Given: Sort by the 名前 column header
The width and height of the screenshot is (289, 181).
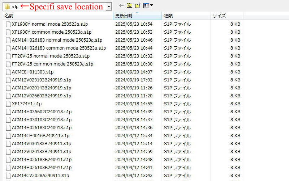Looking at the screenshot, I should click(58, 16).
